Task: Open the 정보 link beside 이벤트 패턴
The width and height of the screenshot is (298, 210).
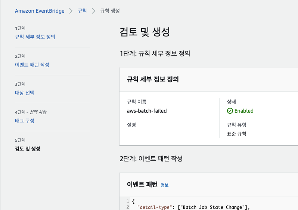Action: point(164,185)
